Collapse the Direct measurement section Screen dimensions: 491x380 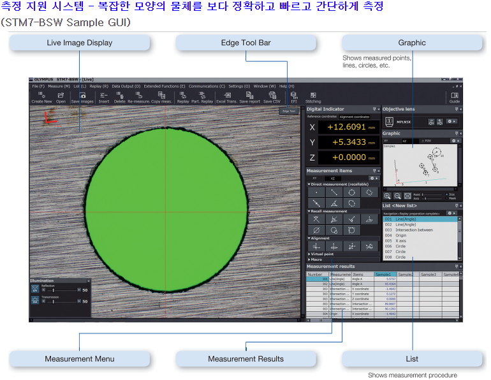(x=309, y=184)
